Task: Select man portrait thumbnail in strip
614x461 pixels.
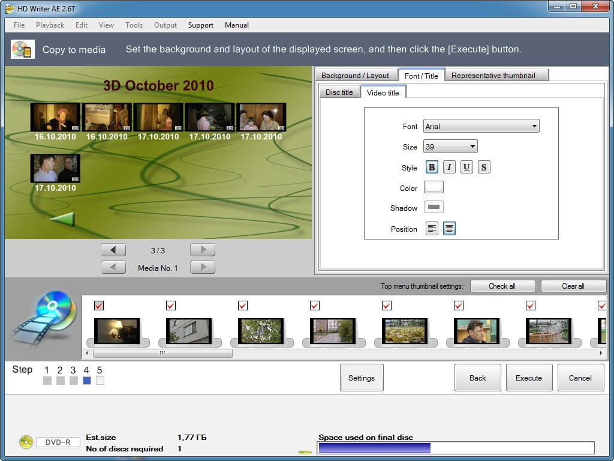Action: [x=477, y=331]
